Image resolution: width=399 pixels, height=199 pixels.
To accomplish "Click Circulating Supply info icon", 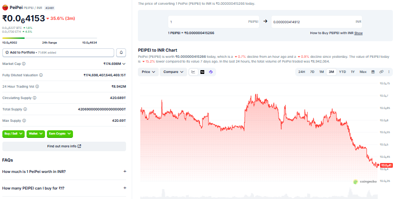I will pos(35,98).
